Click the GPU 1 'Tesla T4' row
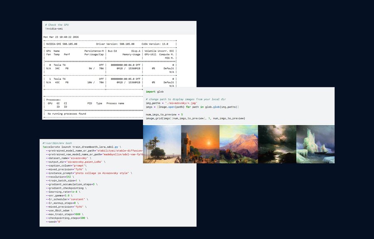The width and height of the screenshot is (374, 239). pos(110,79)
